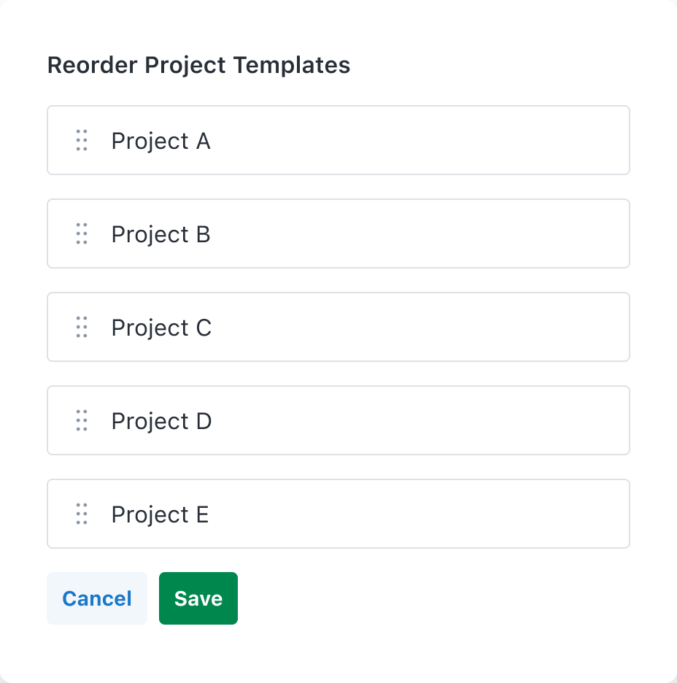Screen dimensions: 677x683
Task: Save the new template order
Action: pyautogui.click(x=198, y=598)
